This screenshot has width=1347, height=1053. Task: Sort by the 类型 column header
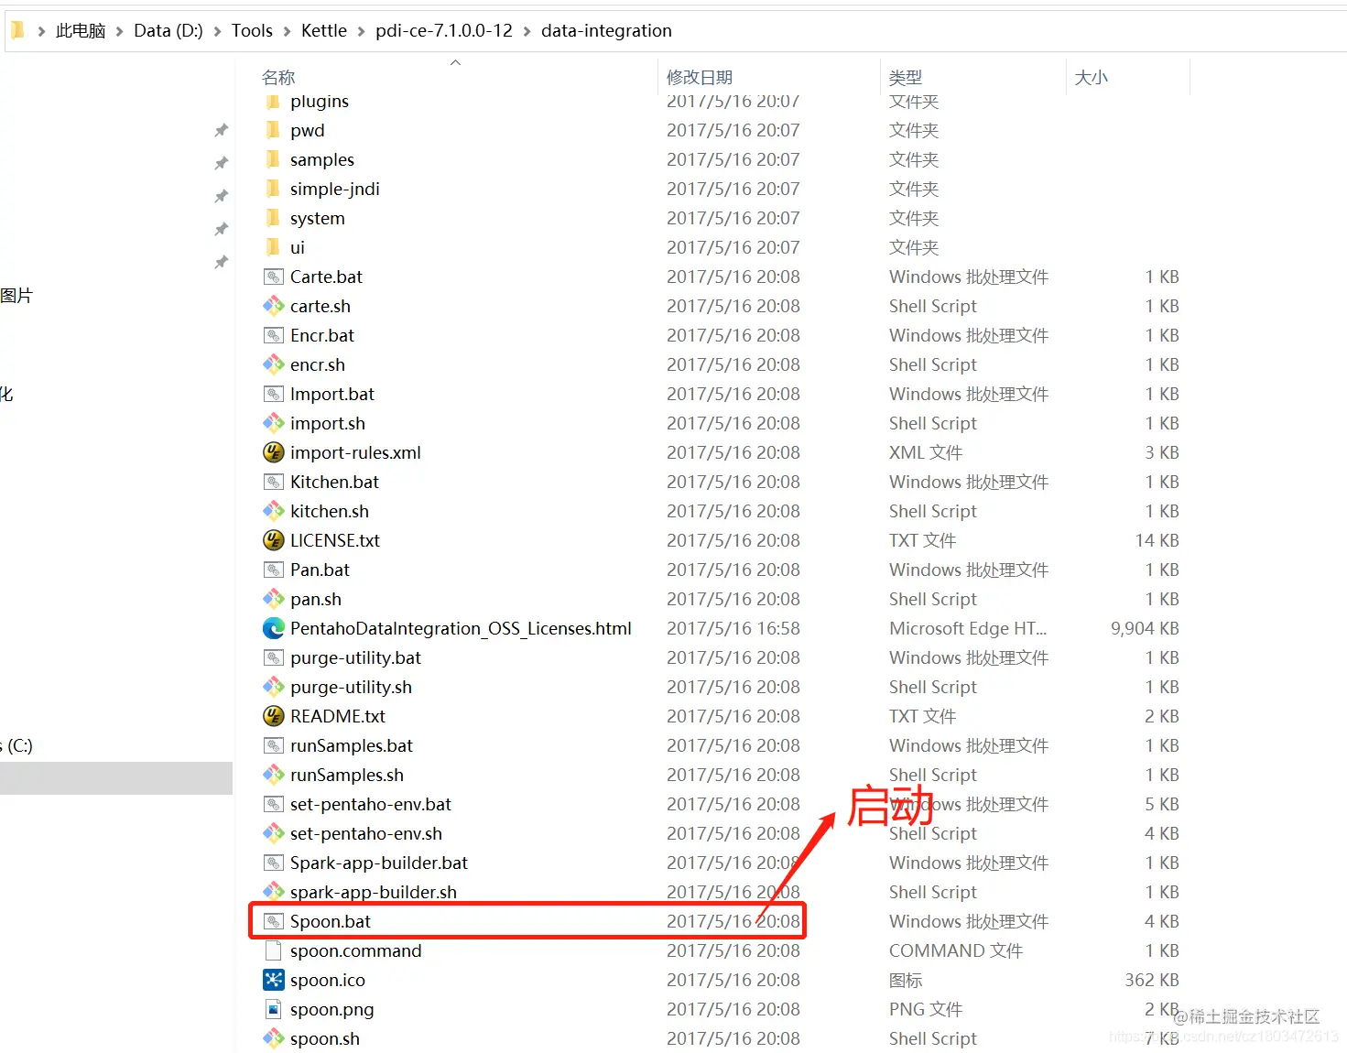pos(906,78)
